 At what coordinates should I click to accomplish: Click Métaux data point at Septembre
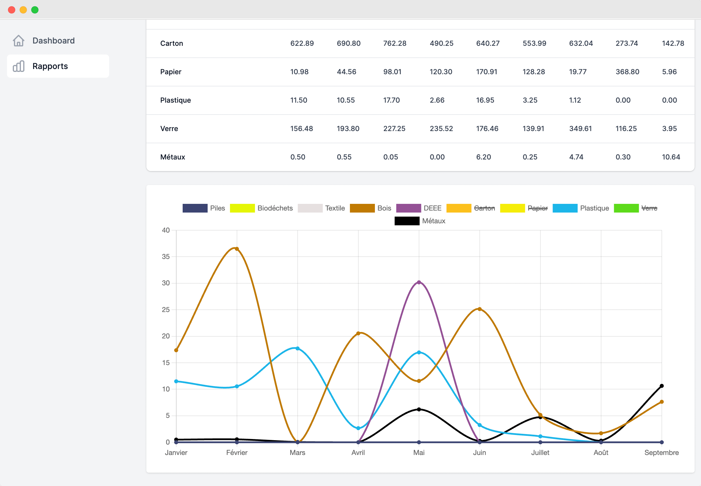coord(662,386)
